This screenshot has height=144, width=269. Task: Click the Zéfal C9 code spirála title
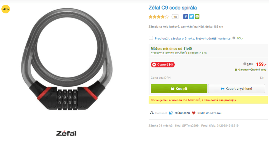(x=173, y=8)
